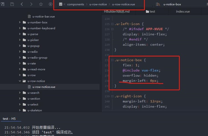Screen dimensions: 208x136
Task: Click u-row-notice.vue in breadcrumb
Action: pos(123,4)
